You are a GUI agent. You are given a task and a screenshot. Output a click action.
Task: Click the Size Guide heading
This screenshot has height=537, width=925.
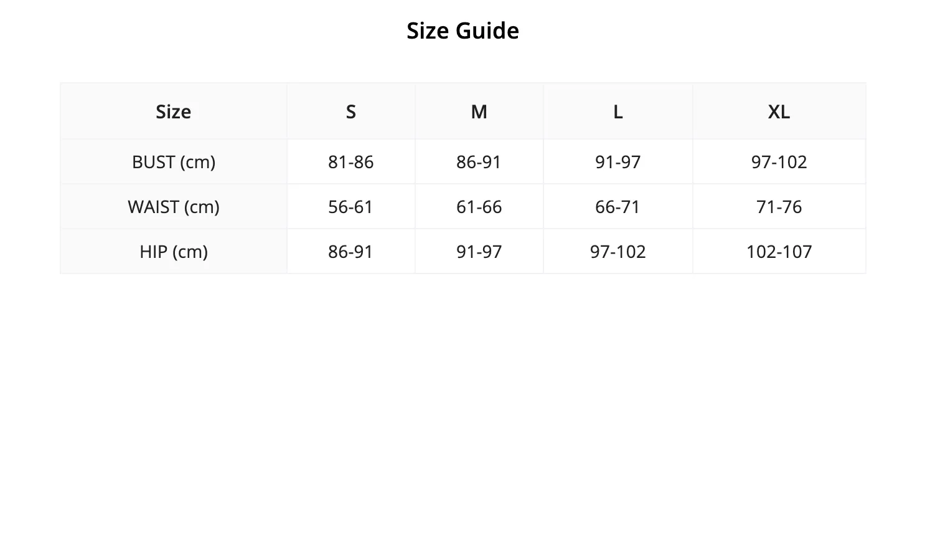tap(463, 31)
